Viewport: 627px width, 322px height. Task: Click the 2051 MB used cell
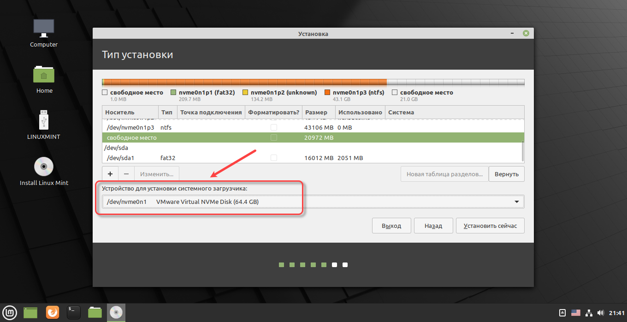point(350,158)
